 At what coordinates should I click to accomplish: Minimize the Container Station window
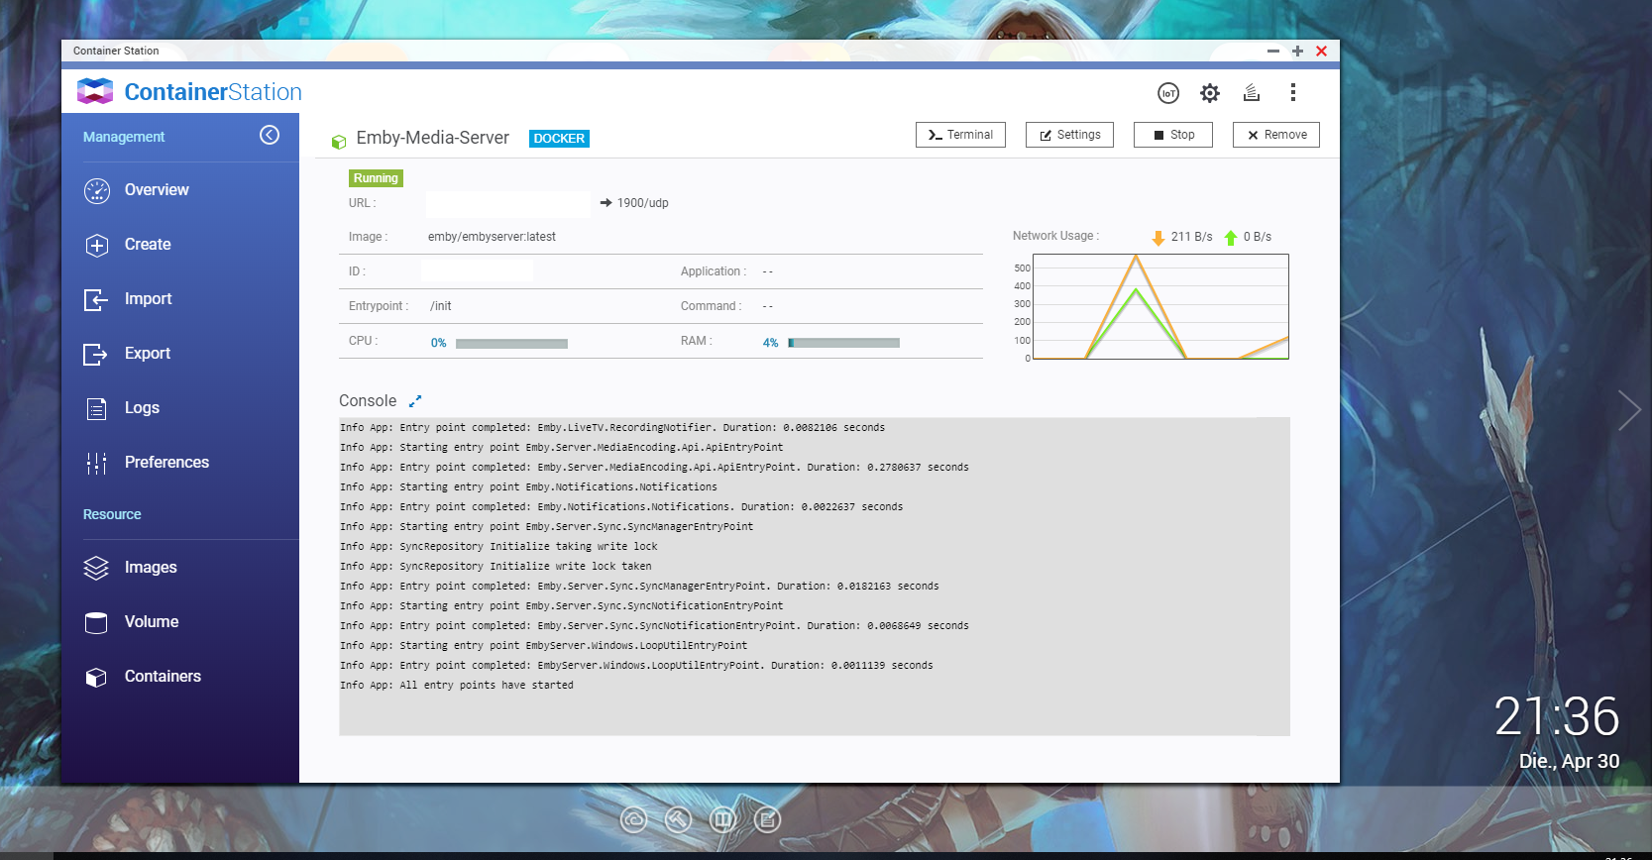(1273, 51)
